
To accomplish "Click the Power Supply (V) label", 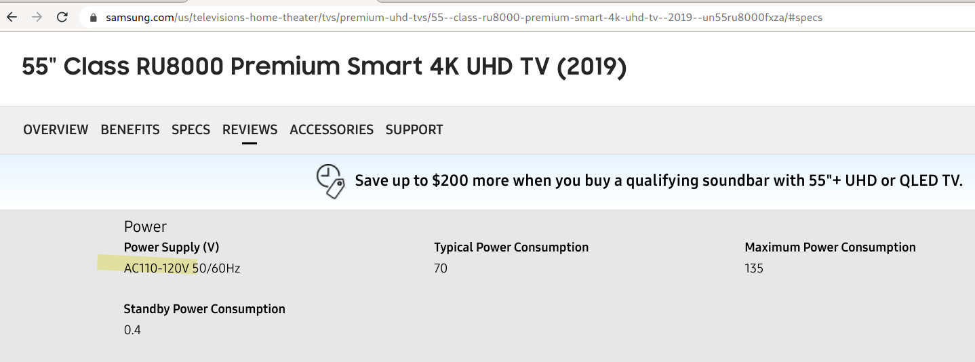I will [x=172, y=247].
